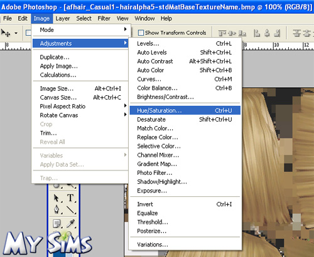Open the Filter menu
This screenshot has height=257, width=314.
[104, 18]
